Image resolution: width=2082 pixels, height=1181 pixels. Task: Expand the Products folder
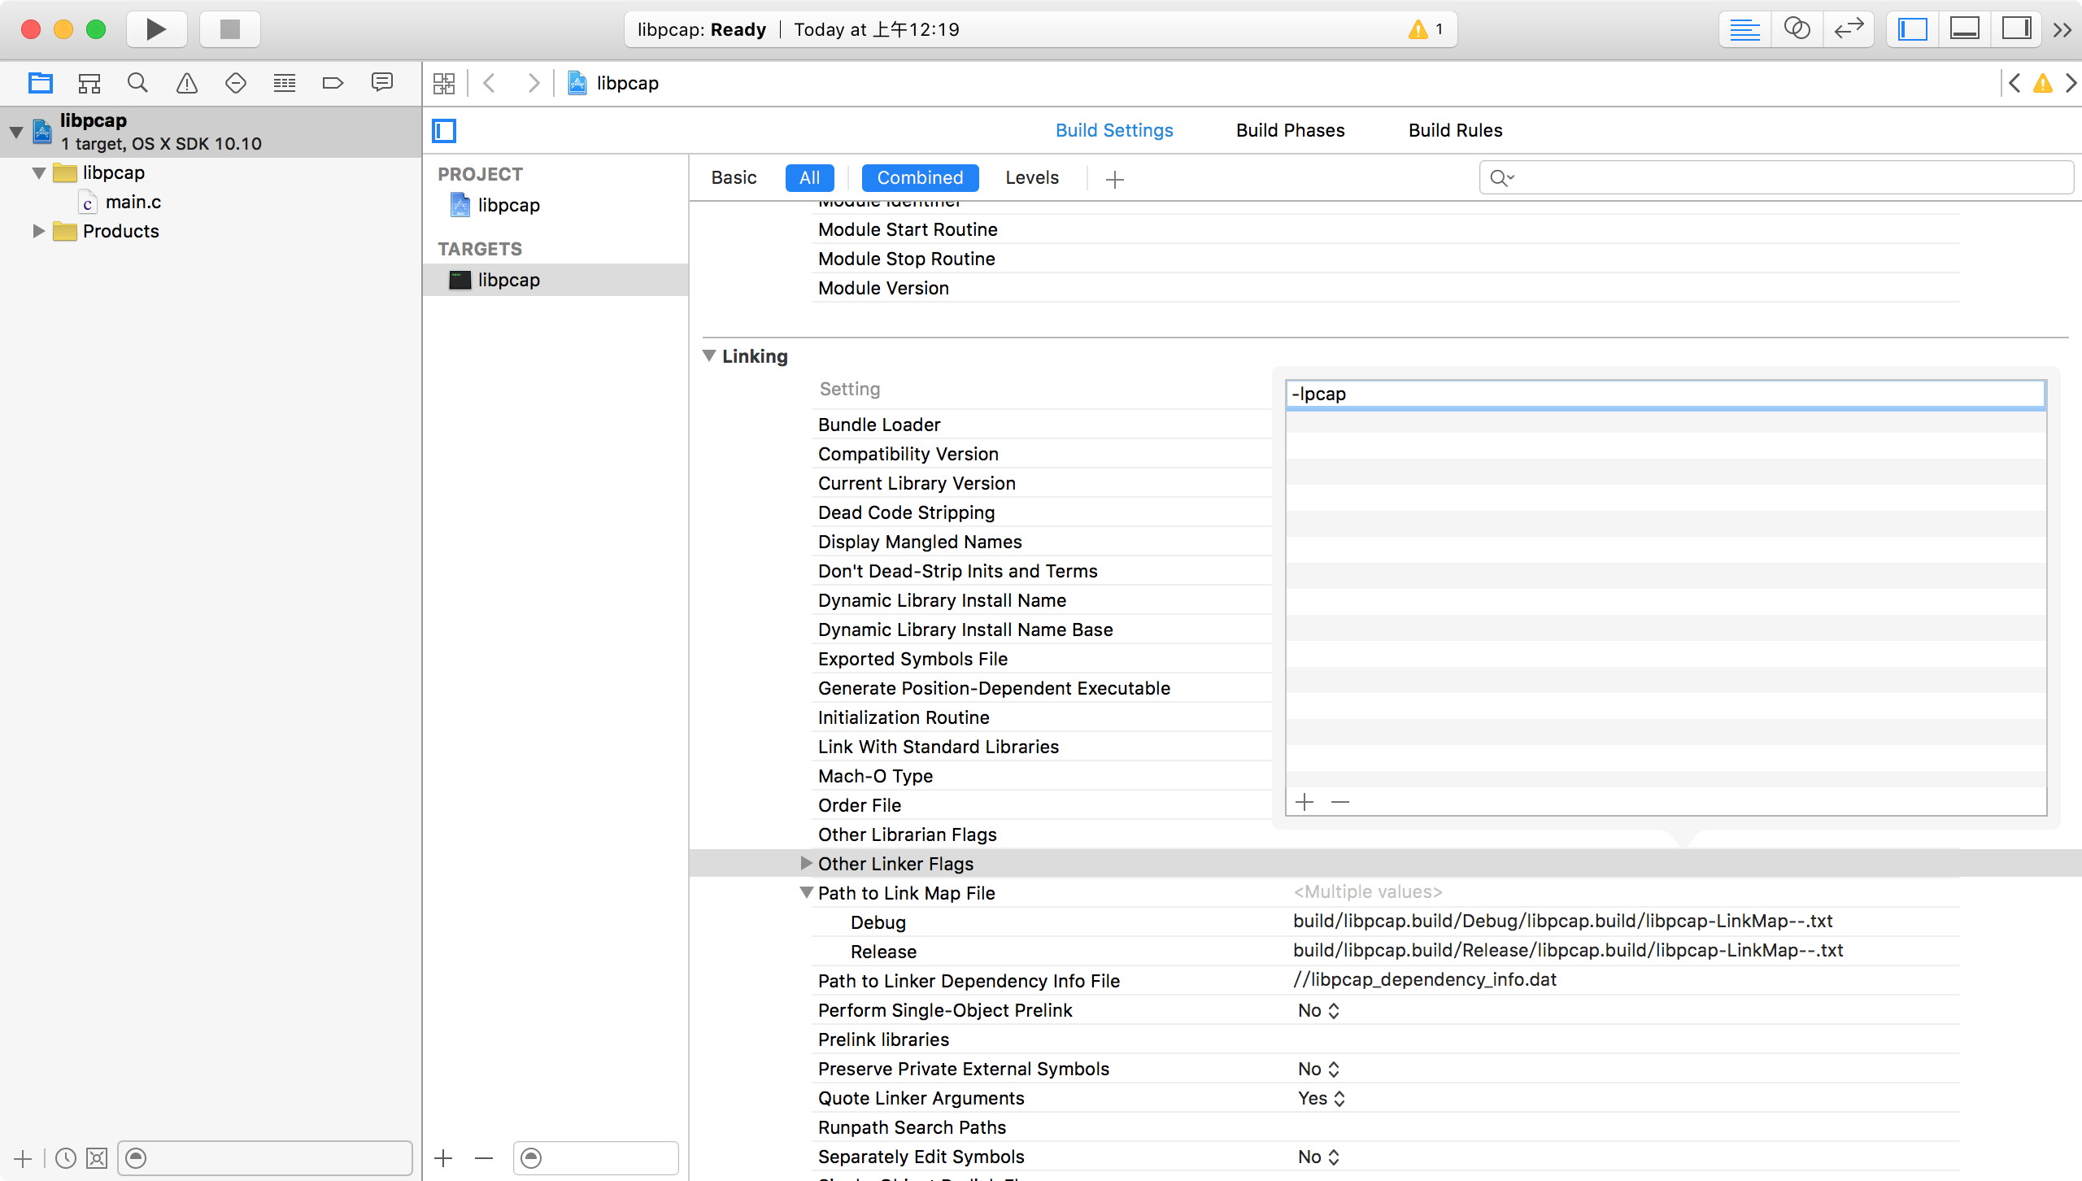38,231
